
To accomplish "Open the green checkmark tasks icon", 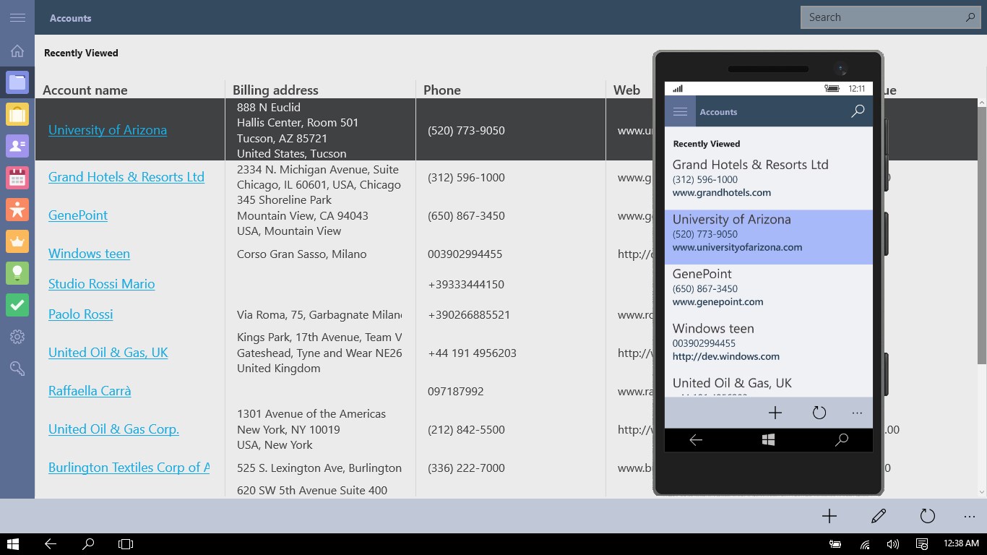I will (x=17, y=305).
